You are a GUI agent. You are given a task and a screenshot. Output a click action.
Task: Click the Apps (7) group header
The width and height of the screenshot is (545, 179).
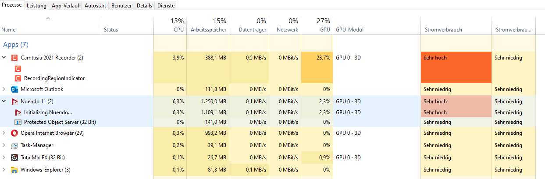click(16, 45)
